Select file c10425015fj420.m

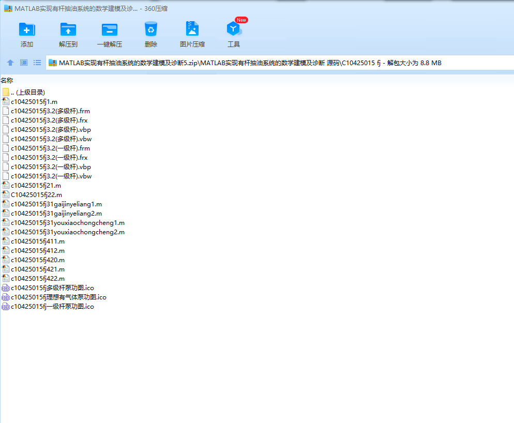[x=34, y=260]
